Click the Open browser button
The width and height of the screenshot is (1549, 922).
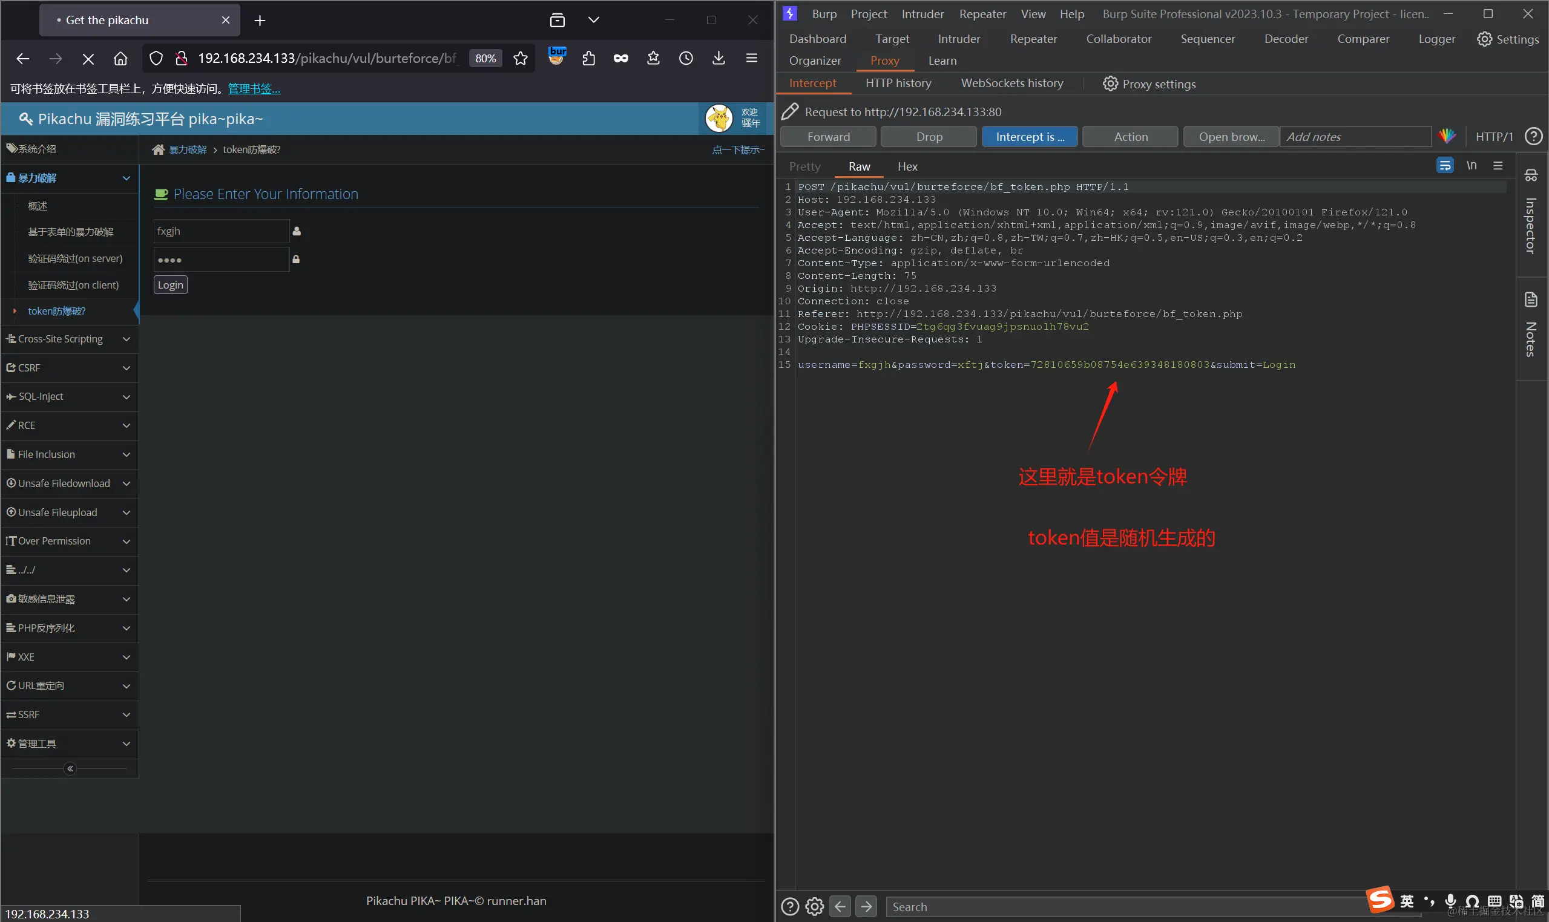coord(1231,137)
